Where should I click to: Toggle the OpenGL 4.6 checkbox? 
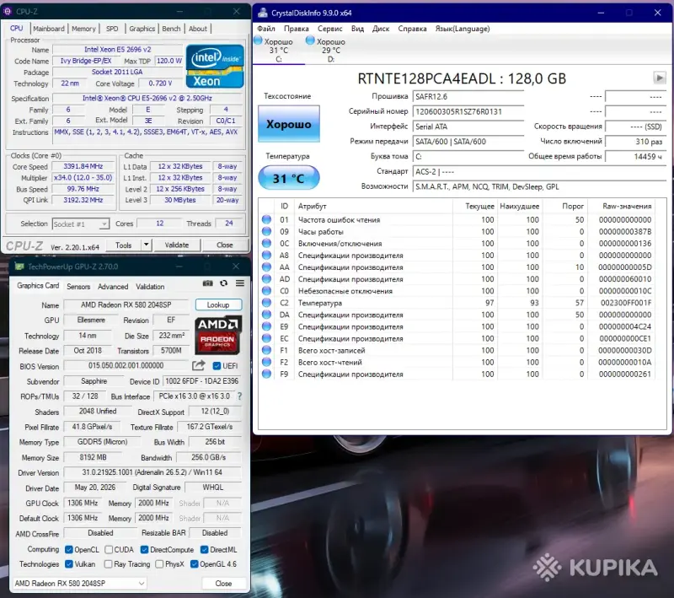click(195, 563)
